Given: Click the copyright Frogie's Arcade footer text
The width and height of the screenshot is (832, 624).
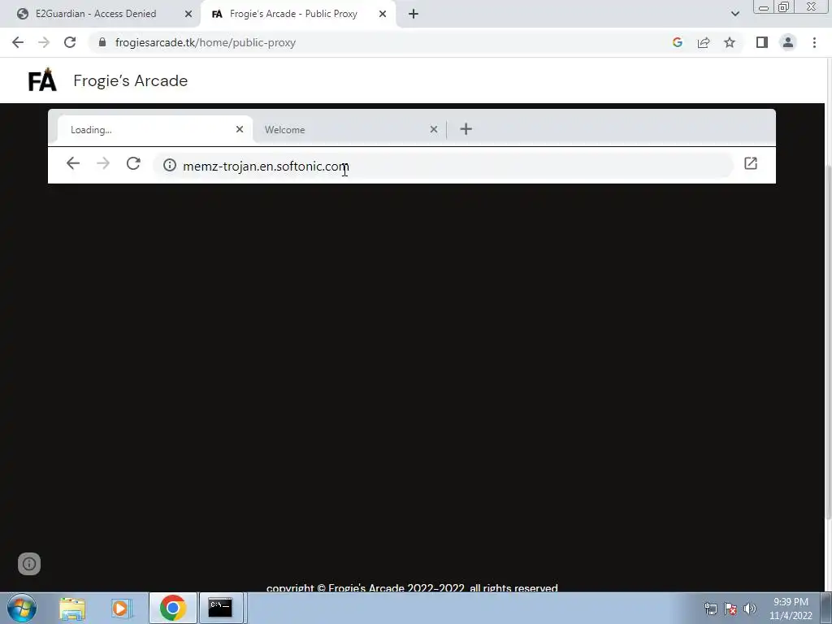Looking at the screenshot, I should (x=412, y=588).
